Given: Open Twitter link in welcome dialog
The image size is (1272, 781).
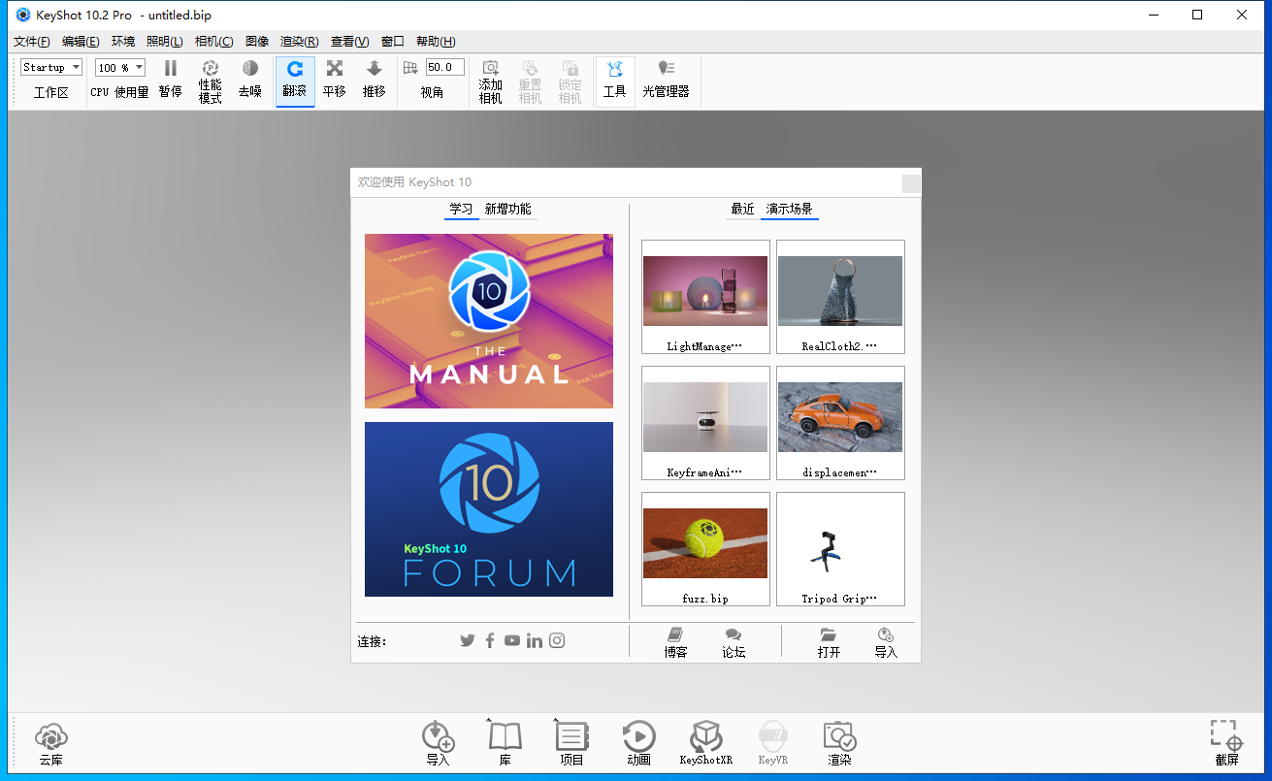Looking at the screenshot, I should pyautogui.click(x=468, y=640).
